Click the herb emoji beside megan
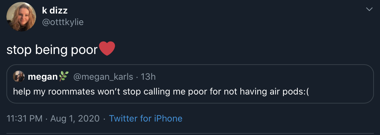380x135 pixels. point(63,76)
